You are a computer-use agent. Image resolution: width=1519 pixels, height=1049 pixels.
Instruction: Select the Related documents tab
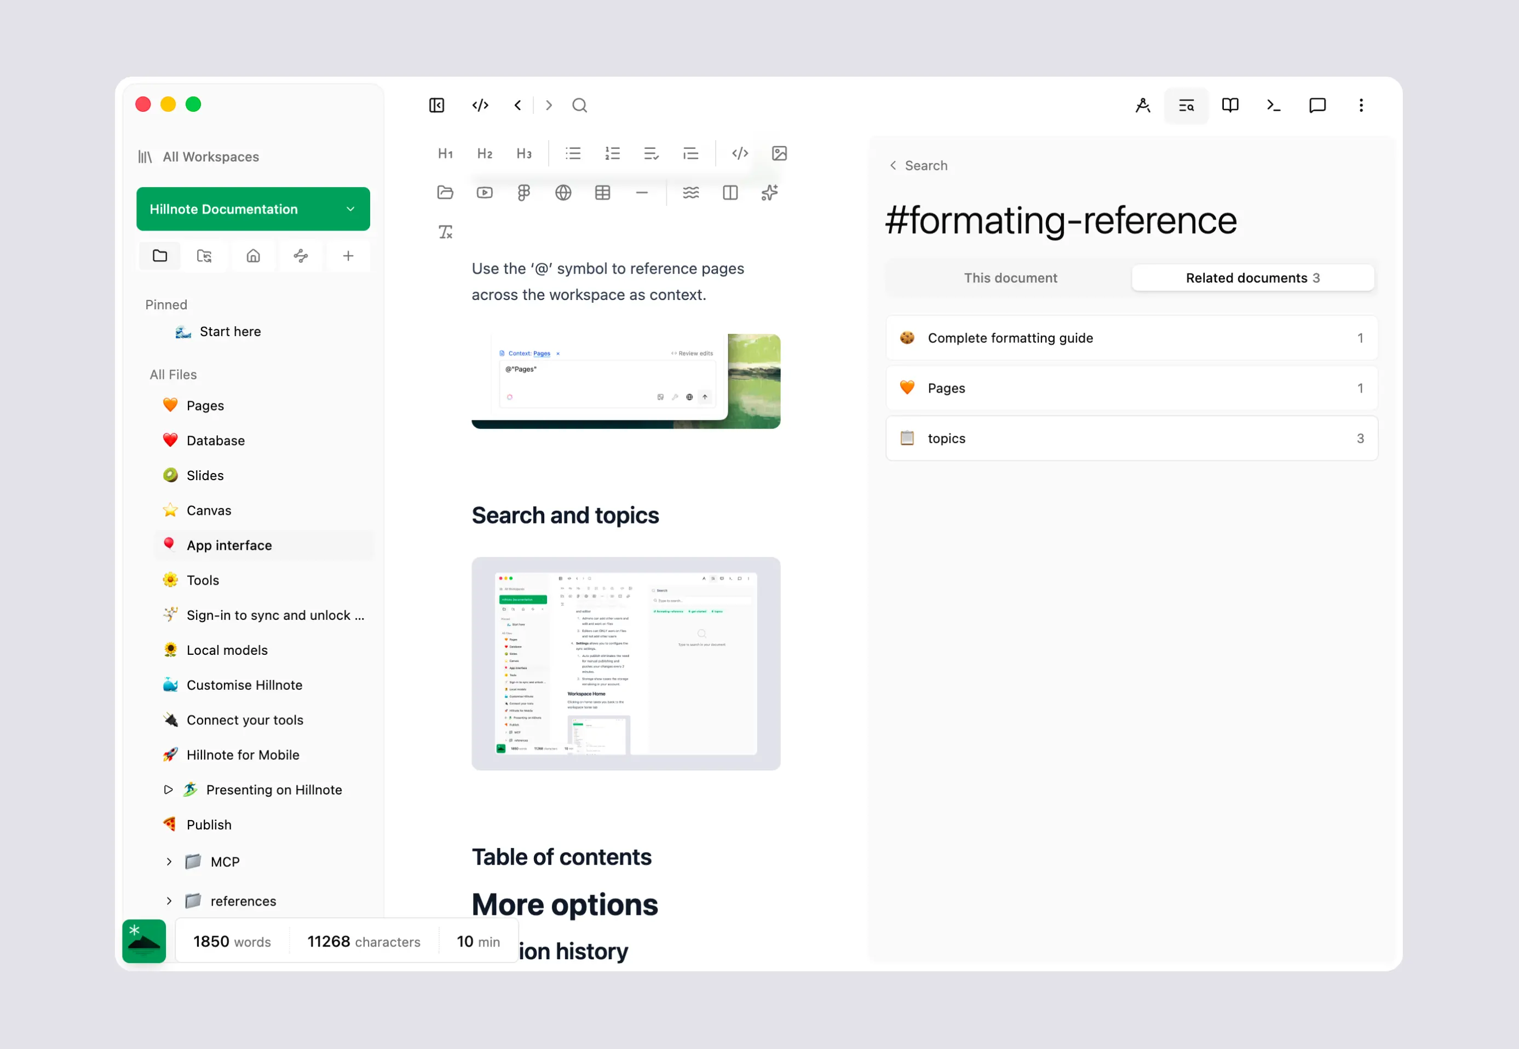1252,278
